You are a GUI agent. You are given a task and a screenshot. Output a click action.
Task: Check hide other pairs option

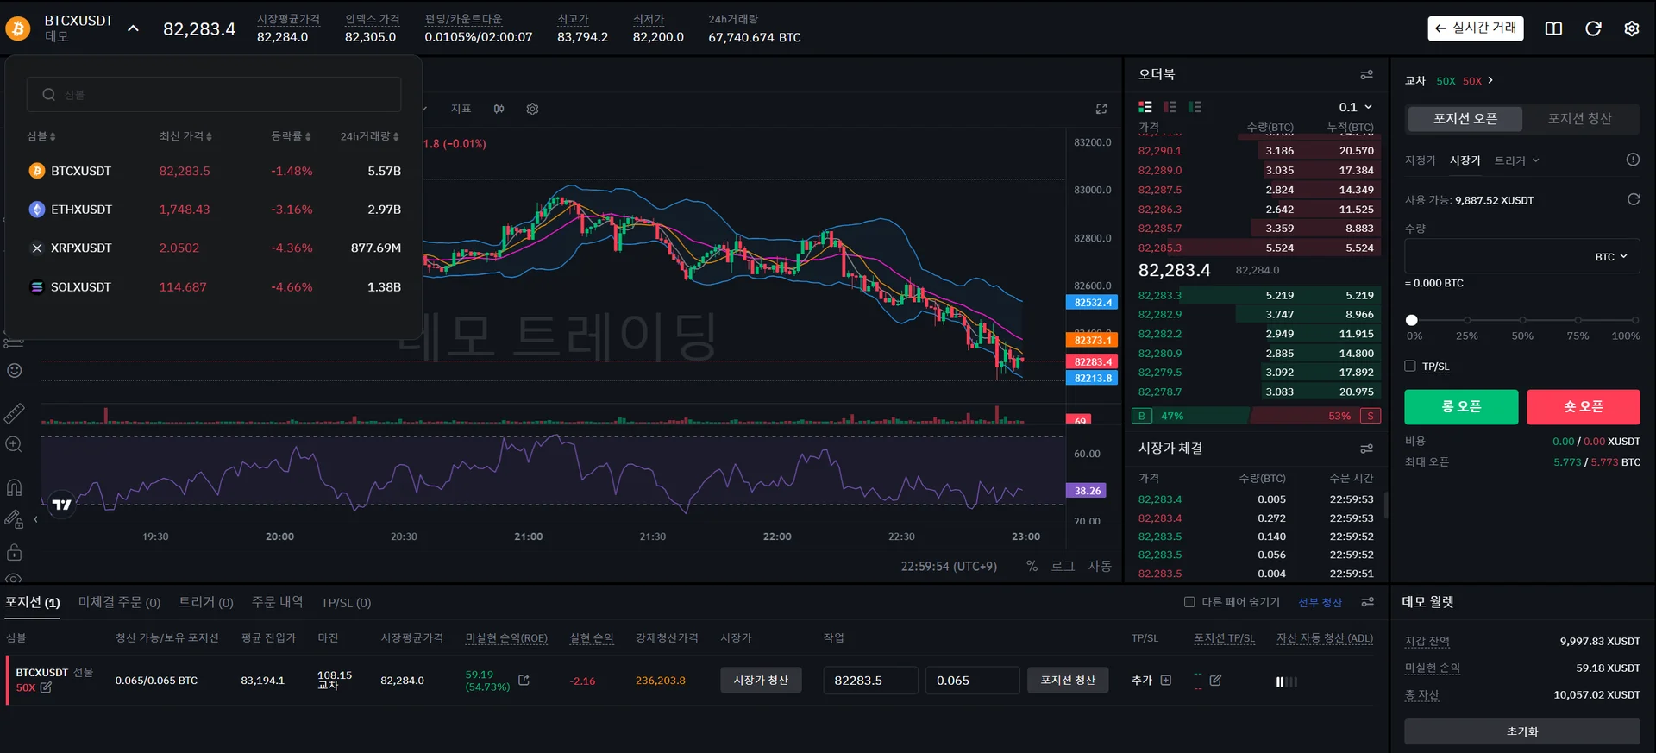(1189, 602)
